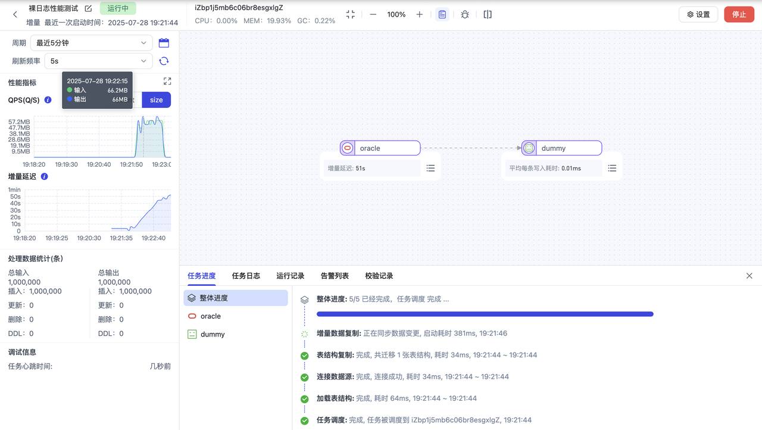Click the fit-to-screen icon near the zoom controls

tap(351, 14)
